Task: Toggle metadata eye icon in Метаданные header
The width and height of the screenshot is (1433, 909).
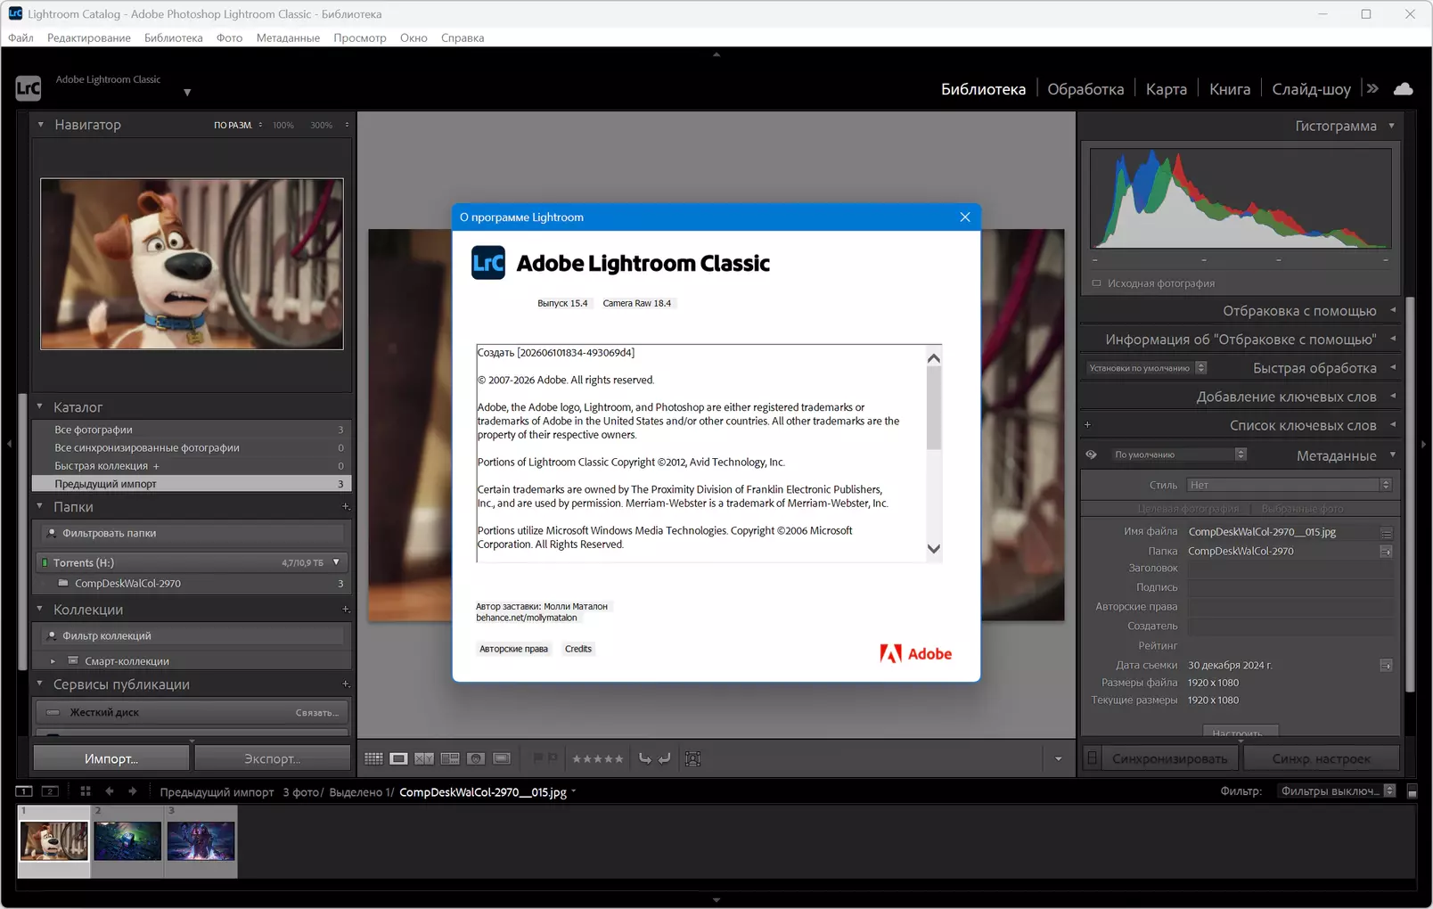Action: [1091, 454]
